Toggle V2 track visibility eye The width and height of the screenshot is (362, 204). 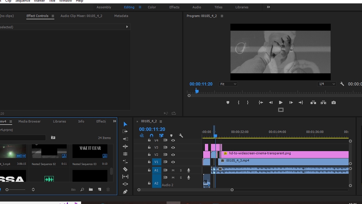pyautogui.click(x=173, y=155)
